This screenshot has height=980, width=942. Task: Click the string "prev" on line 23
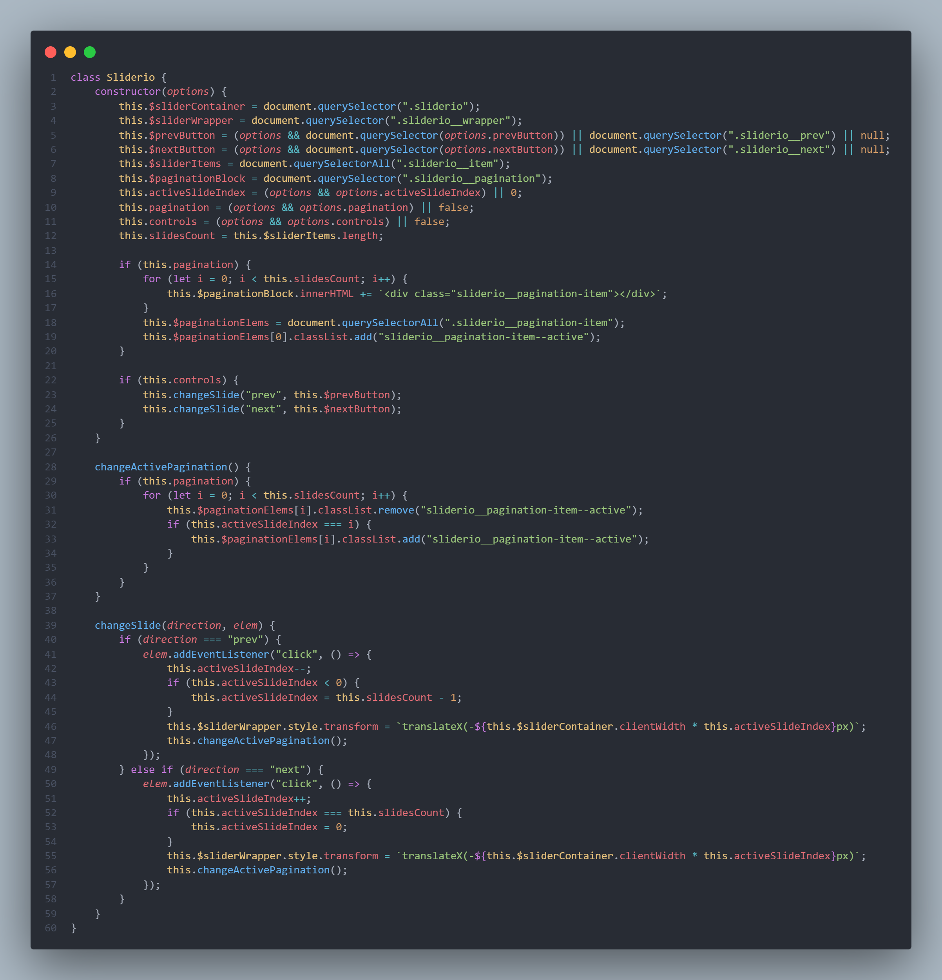[x=263, y=394]
